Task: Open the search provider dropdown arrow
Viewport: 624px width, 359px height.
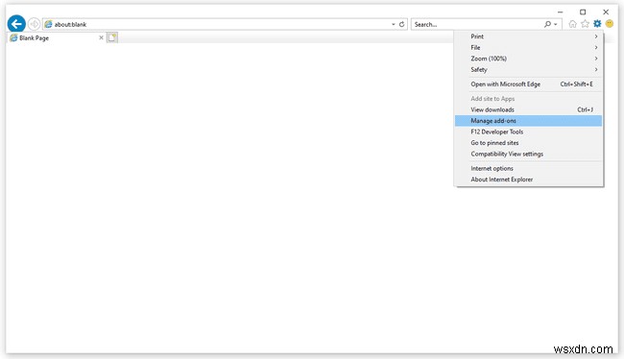Action: pyautogui.click(x=556, y=24)
